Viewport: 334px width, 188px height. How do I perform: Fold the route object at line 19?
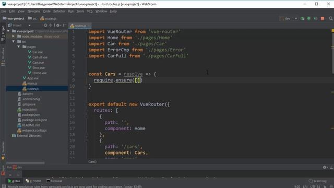87,140
